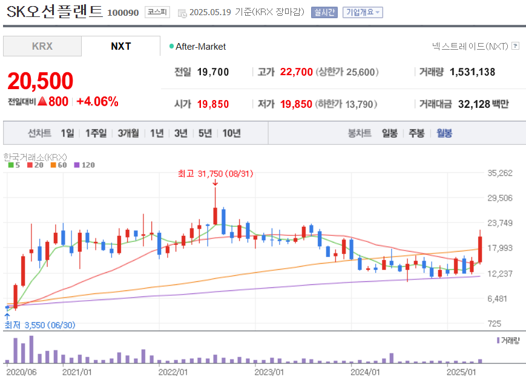Screen dimensions: 526x388
Task: Click the 넥스트레이드(NXT) label
Action: click(470, 46)
